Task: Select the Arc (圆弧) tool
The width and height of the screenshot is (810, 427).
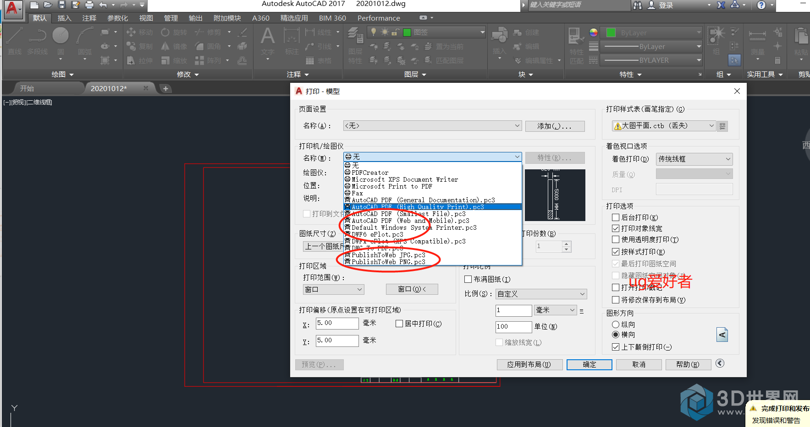Action: 84,41
